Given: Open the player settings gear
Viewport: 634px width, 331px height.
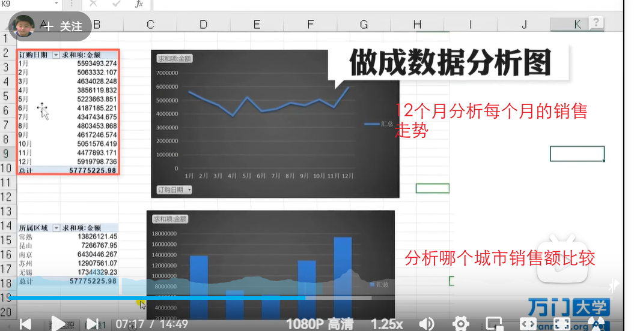Looking at the screenshot, I should [x=460, y=324].
